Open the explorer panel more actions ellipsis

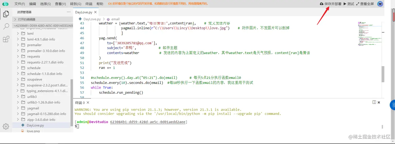(68, 12)
